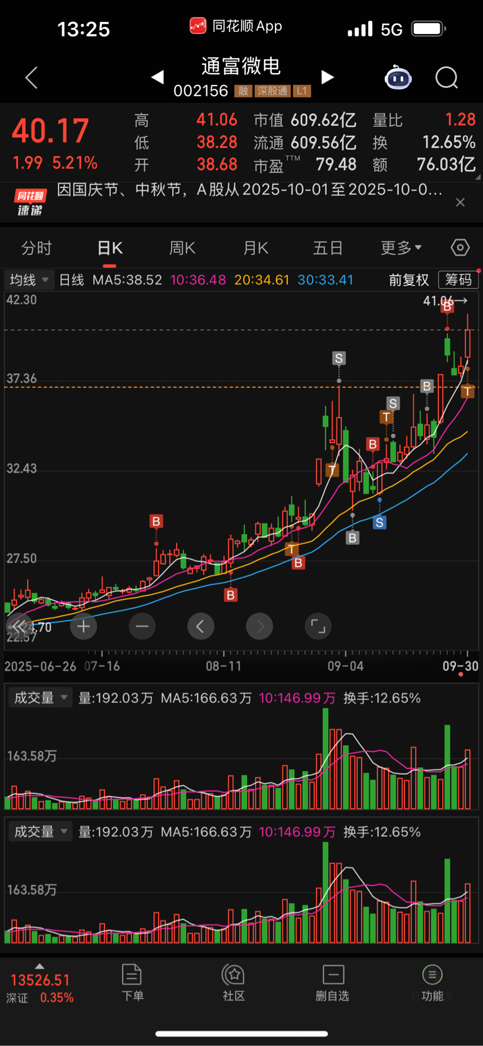This screenshot has height=1046, width=483.
Task: Tap the B marker near 41.06 high
Action: (447, 306)
